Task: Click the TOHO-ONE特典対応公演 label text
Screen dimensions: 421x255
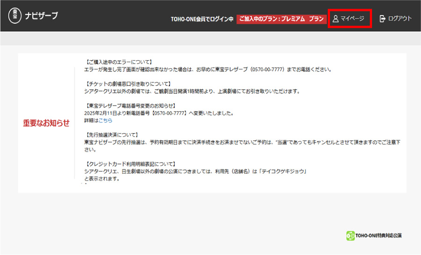Action: coord(379,235)
